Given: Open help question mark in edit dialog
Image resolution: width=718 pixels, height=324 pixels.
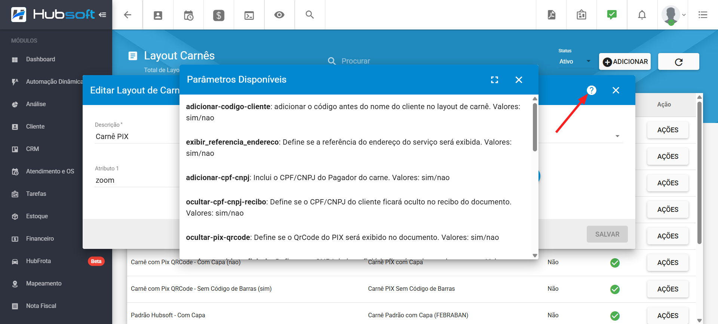Looking at the screenshot, I should [x=592, y=90].
